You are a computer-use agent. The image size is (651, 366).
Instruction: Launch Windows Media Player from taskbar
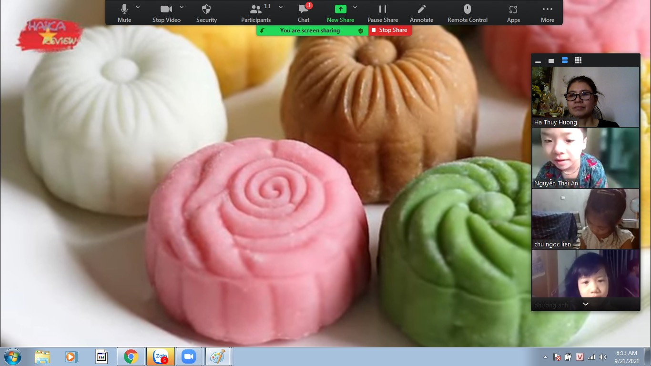click(x=71, y=356)
